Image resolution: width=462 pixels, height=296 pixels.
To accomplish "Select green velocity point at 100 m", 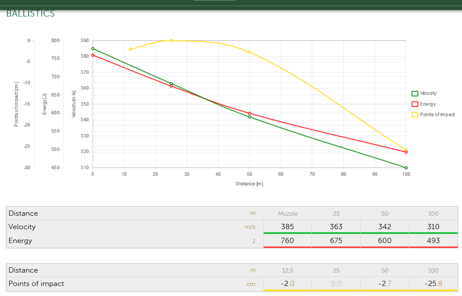I will click(406, 168).
